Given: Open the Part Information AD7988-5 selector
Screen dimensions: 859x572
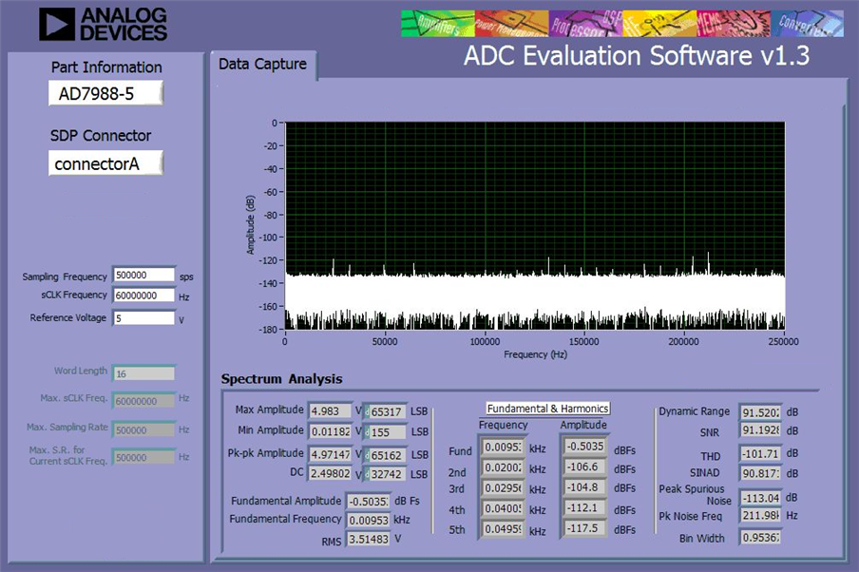Looking at the screenshot, I should coord(105,94).
